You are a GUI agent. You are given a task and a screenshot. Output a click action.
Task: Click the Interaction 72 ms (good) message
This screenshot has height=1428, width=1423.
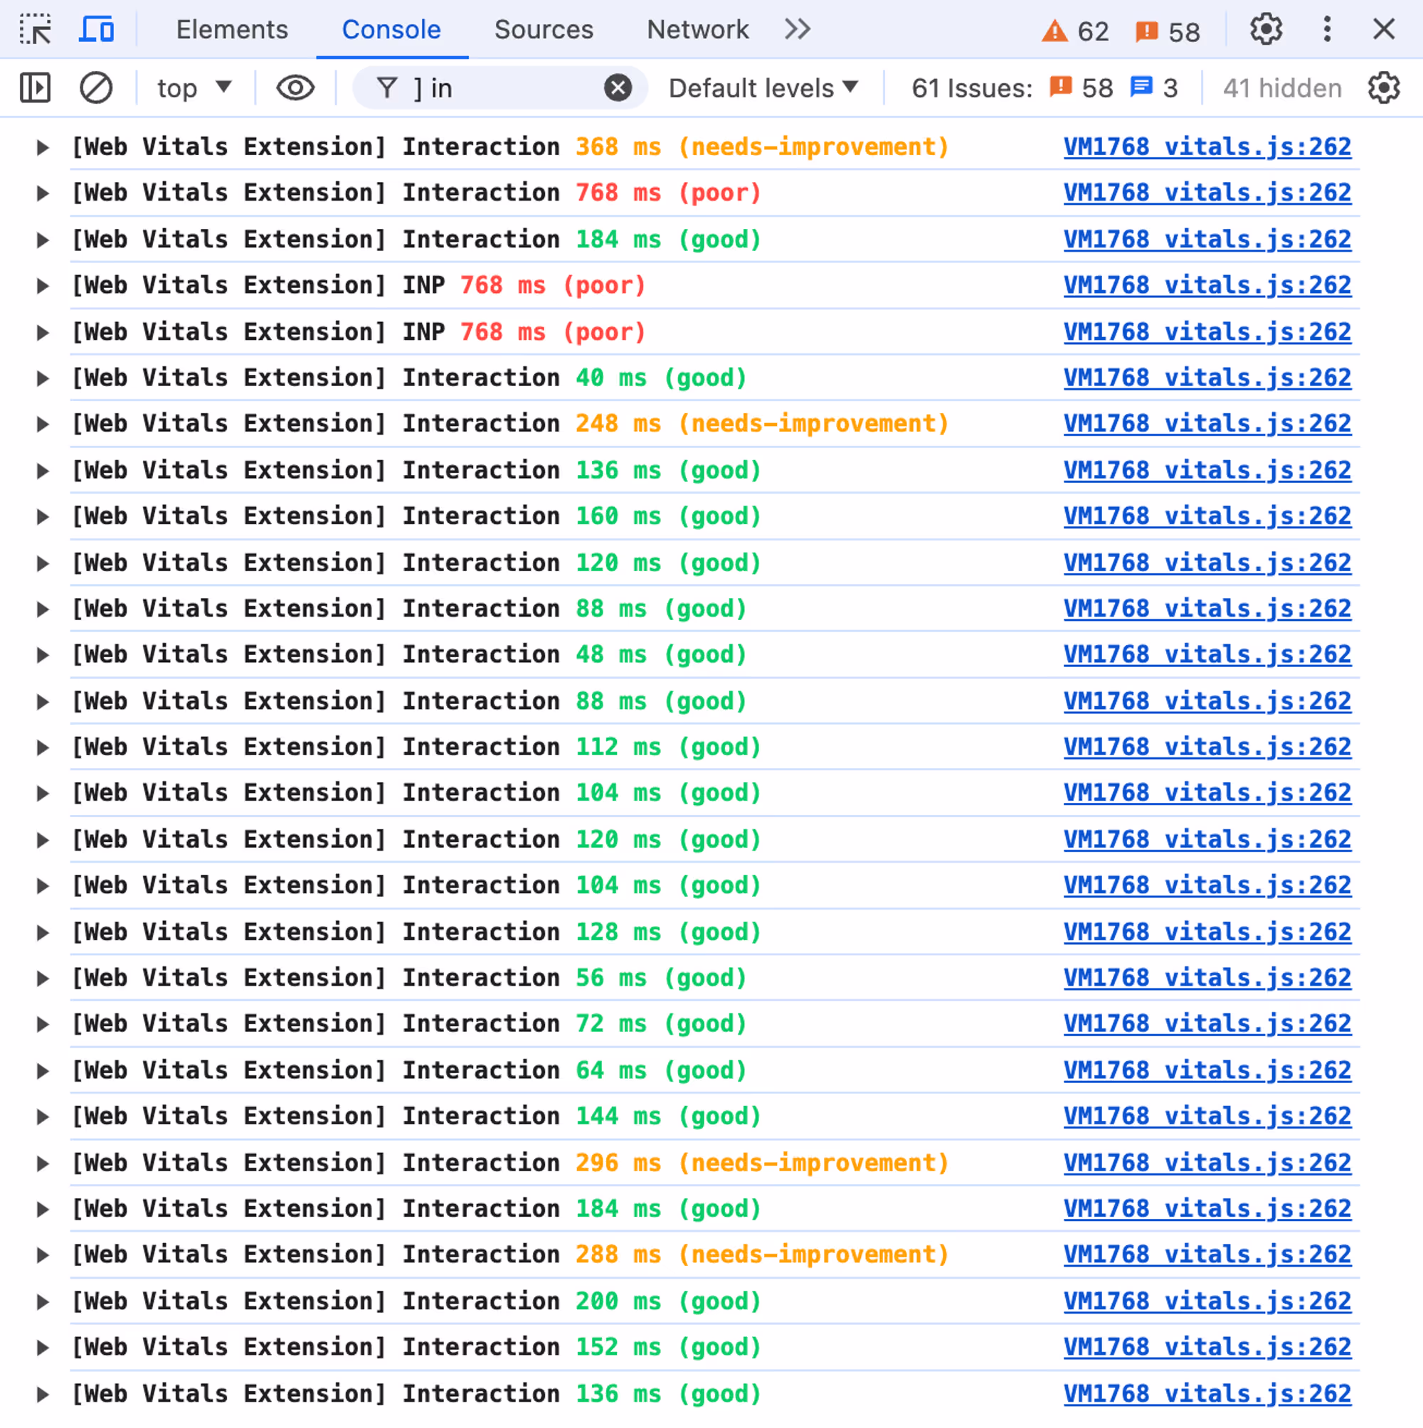[409, 1023]
